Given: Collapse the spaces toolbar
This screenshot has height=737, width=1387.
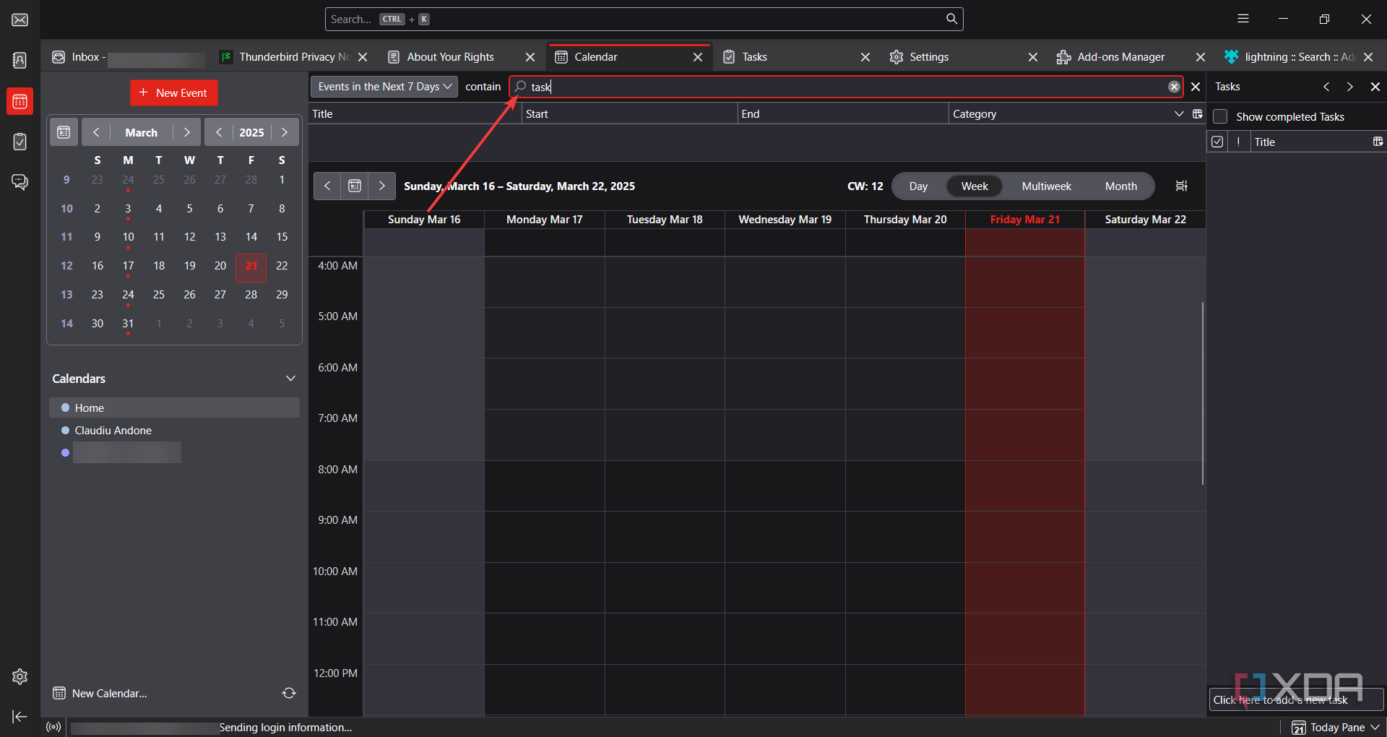Looking at the screenshot, I should (20, 716).
